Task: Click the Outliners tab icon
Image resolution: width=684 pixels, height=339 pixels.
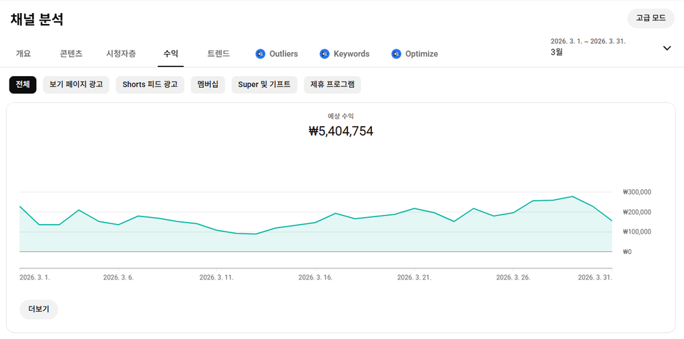Action: tap(261, 53)
